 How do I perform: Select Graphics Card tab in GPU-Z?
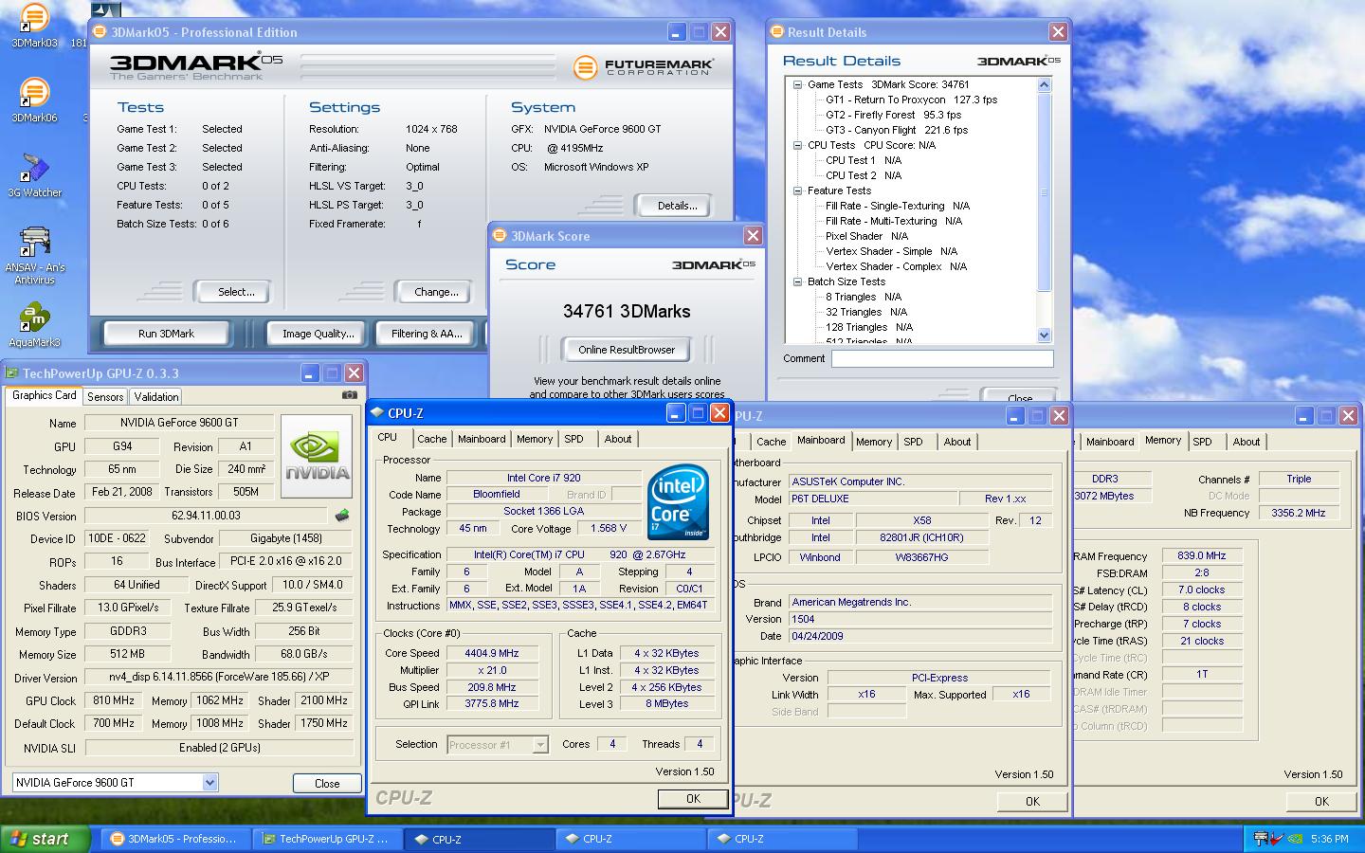[44, 395]
